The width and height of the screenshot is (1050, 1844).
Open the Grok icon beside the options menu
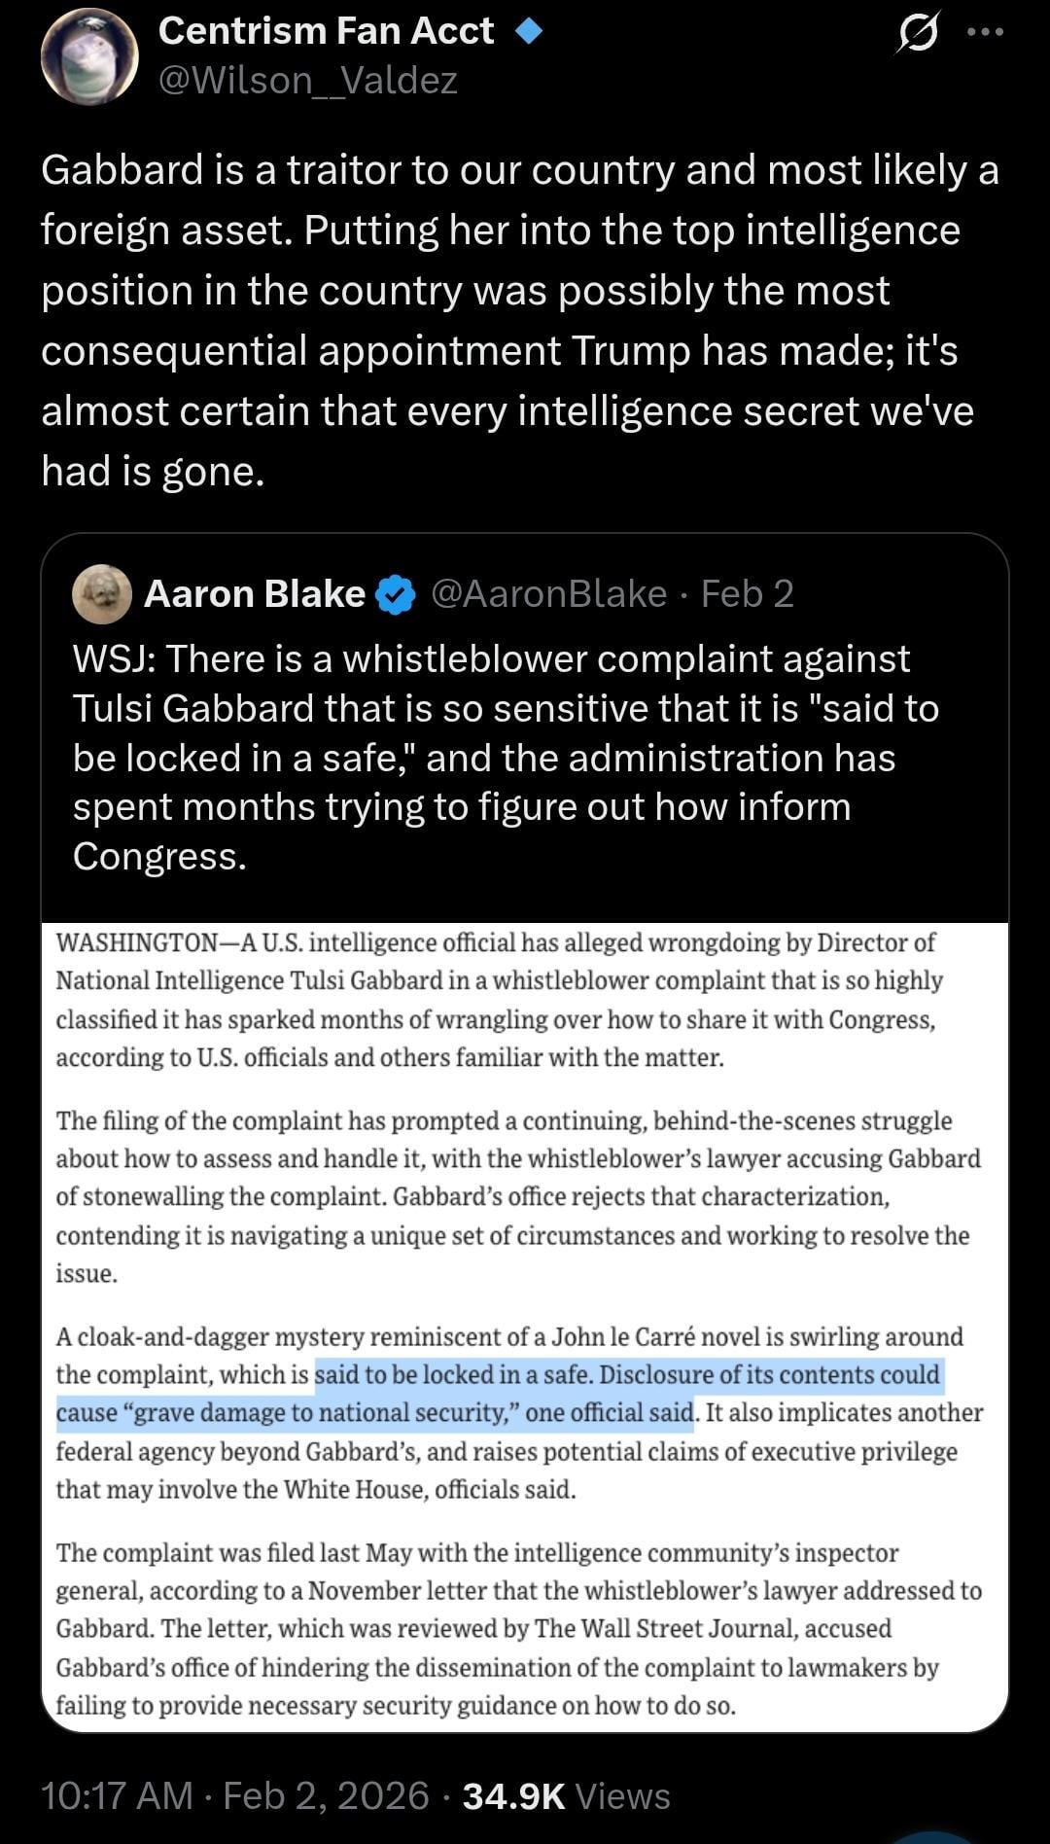tap(916, 36)
